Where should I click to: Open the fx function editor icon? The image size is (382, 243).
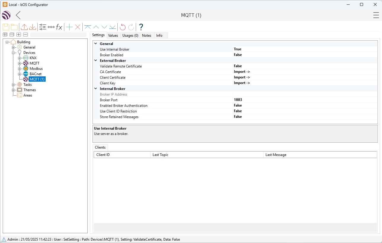click(x=59, y=27)
